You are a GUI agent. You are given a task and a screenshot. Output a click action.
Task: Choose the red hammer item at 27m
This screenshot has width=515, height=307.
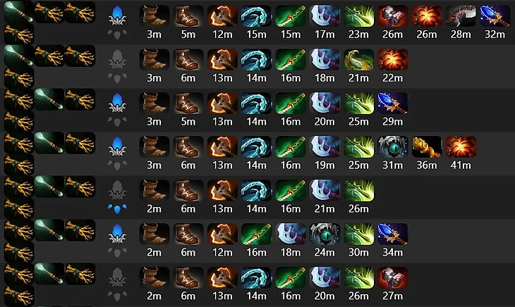(392, 277)
